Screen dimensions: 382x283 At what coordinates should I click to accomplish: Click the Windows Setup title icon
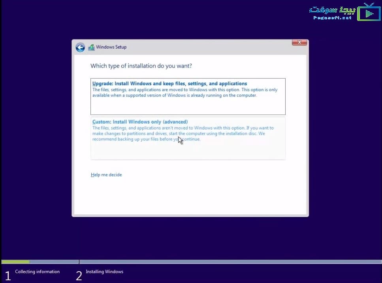pyautogui.click(x=91, y=47)
